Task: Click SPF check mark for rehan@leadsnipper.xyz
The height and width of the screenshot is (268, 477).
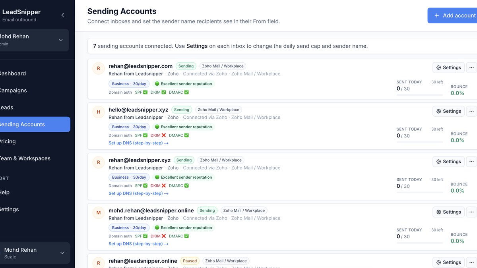Action: (145, 186)
